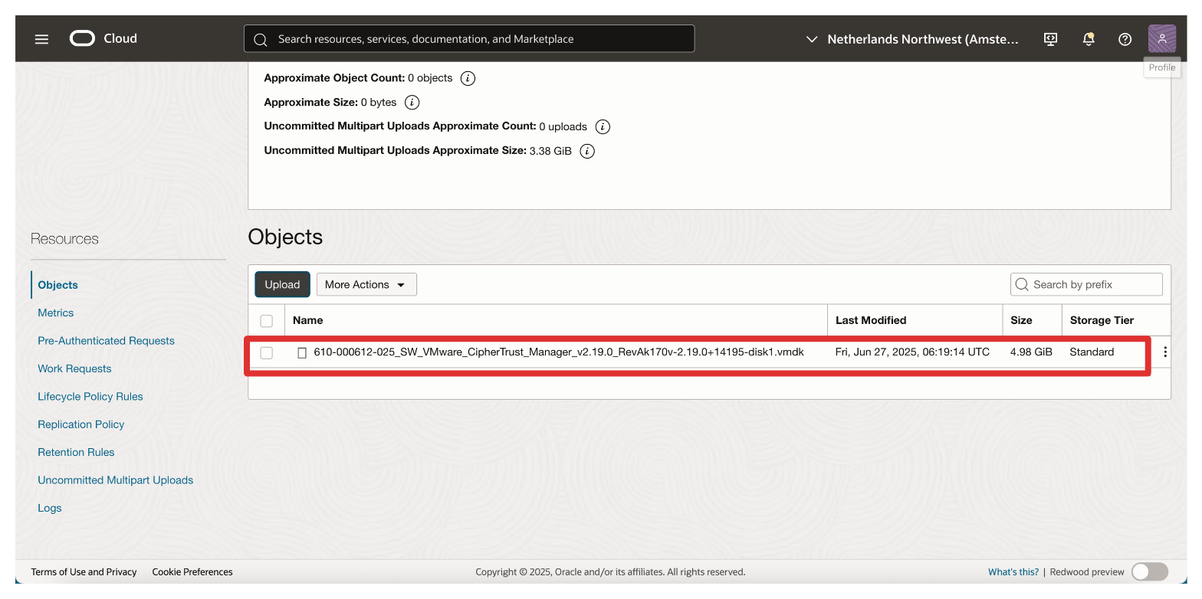1202x599 pixels.
Task: Expand the More Actions dropdown
Action: (366, 284)
